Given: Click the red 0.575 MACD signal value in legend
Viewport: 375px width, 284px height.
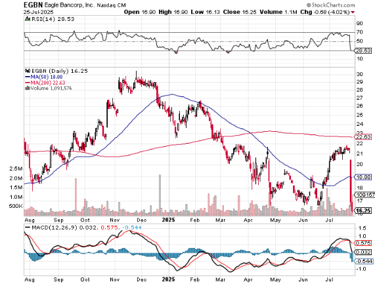Looking at the screenshot, I should (108, 228).
